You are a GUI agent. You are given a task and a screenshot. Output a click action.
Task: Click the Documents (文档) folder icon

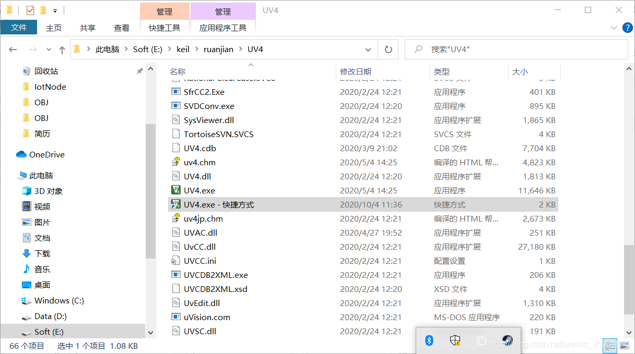pyautogui.click(x=27, y=238)
